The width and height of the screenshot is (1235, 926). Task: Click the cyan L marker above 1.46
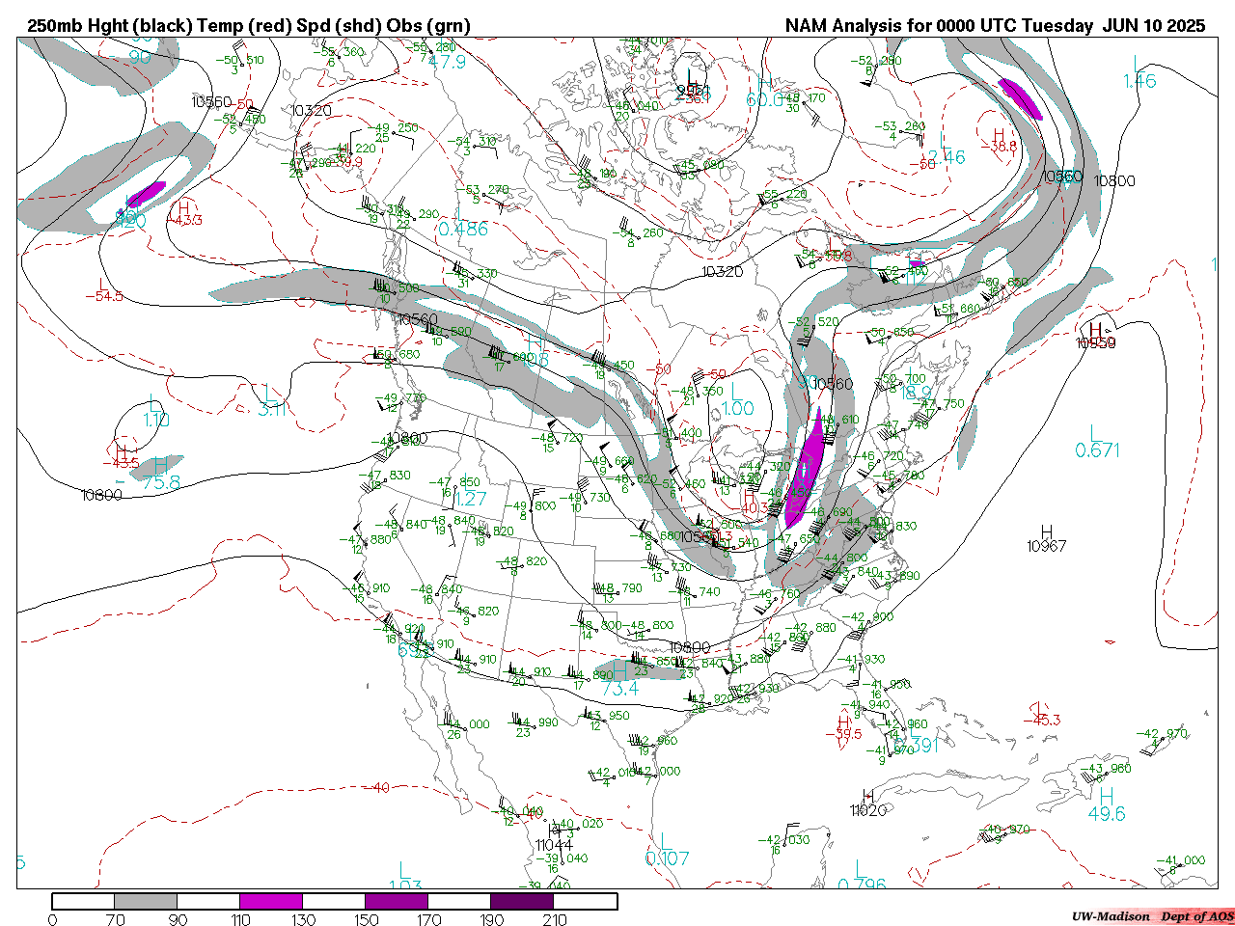coord(1139,64)
